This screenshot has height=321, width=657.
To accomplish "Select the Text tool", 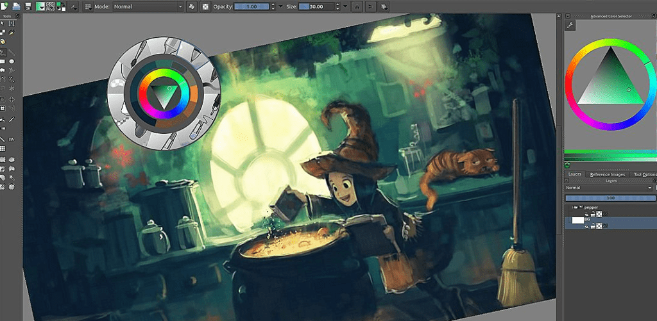I will pyautogui.click(x=12, y=22).
